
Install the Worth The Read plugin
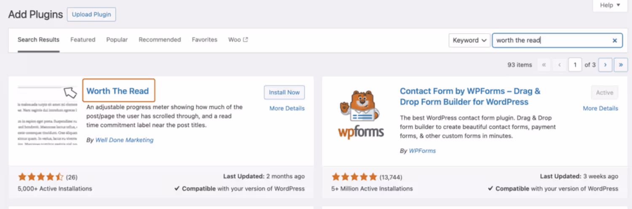(284, 93)
